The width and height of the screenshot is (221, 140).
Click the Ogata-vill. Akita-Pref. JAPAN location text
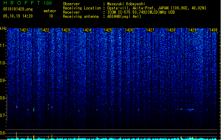tap(157, 8)
